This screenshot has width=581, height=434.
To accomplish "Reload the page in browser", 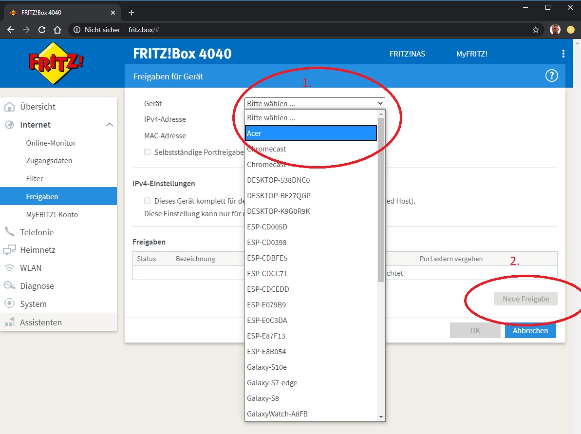I will point(42,30).
